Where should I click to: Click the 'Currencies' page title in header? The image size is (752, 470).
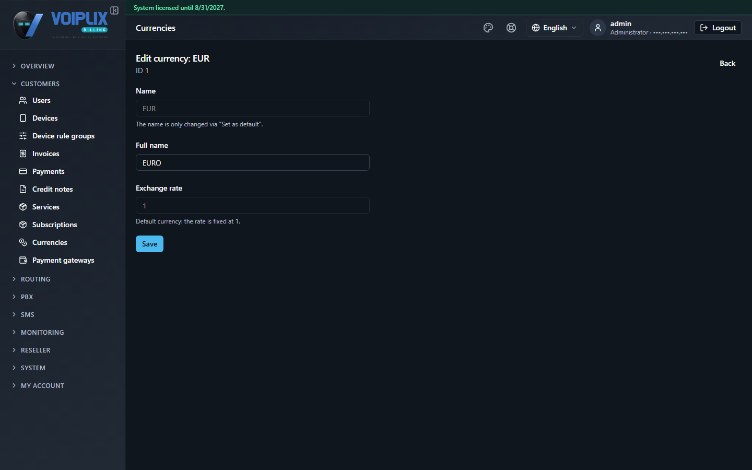(x=156, y=28)
